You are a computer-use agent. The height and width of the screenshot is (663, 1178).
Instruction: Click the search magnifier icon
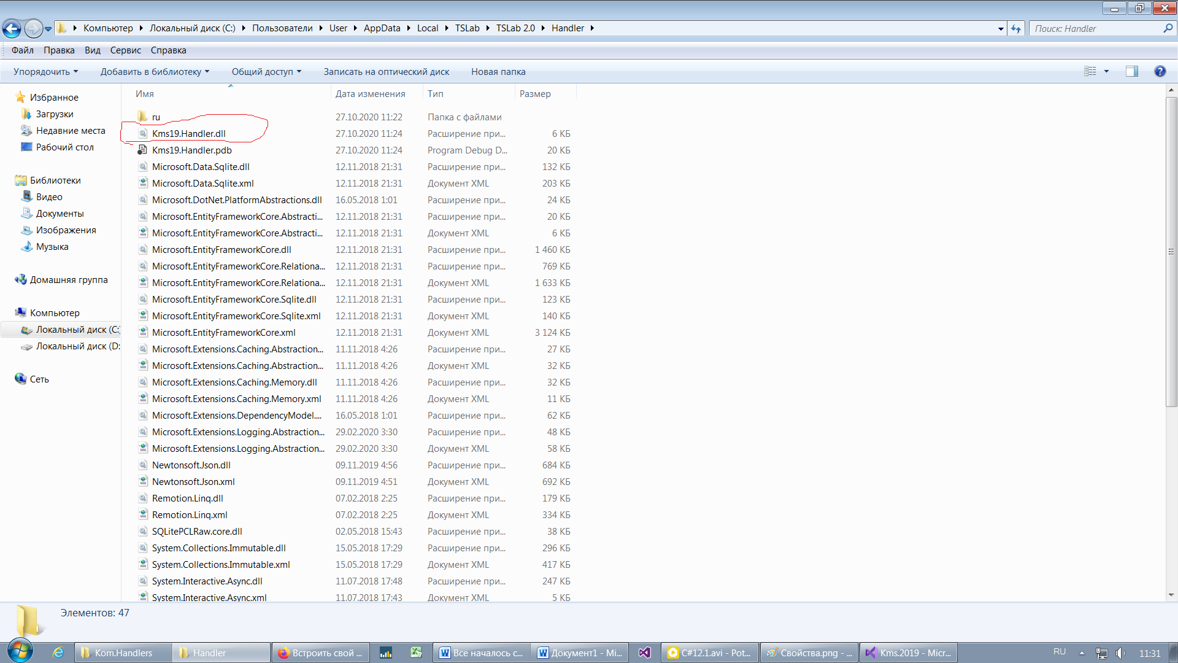pyautogui.click(x=1168, y=28)
